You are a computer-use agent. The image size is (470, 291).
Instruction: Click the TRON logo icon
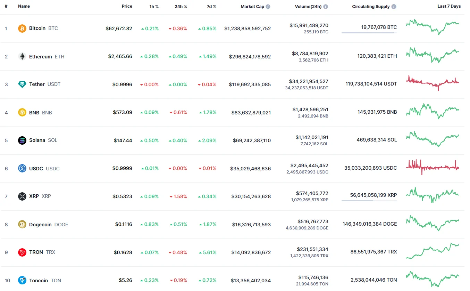[x=22, y=252]
